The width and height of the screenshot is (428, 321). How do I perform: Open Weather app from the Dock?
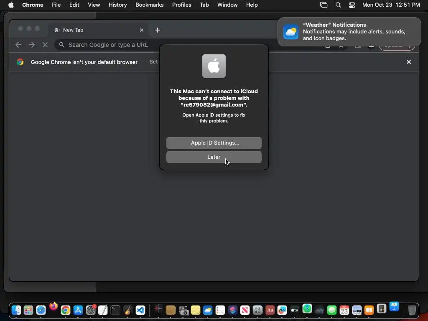208,310
